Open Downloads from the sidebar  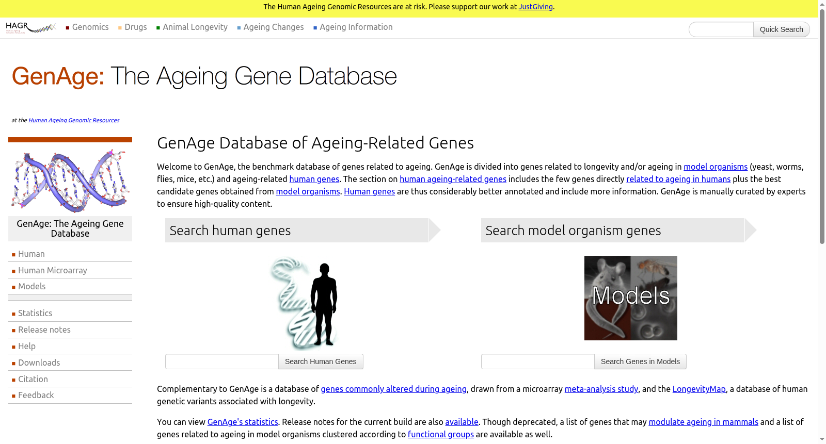pyautogui.click(x=39, y=363)
